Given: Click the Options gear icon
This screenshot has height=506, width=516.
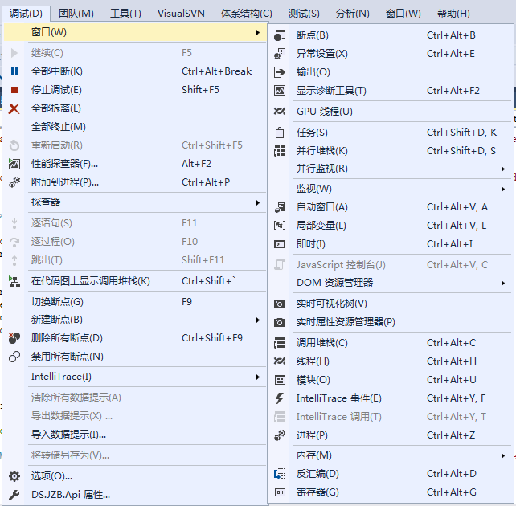Looking at the screenshot, I should tap(14, 476).
